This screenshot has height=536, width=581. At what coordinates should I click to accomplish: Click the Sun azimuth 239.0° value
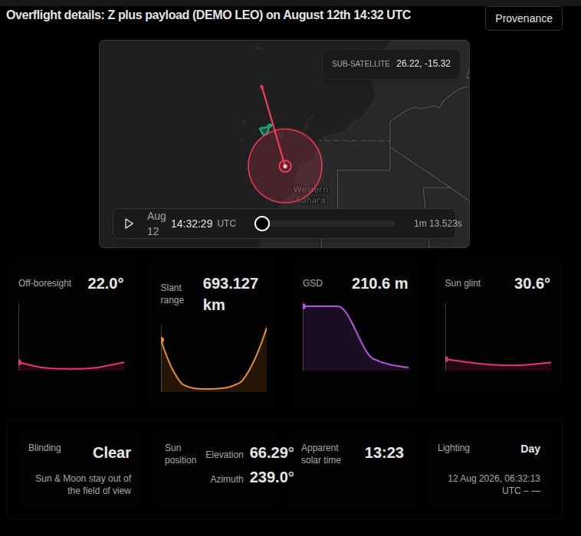pyautogui.click(x=271, y=478)
